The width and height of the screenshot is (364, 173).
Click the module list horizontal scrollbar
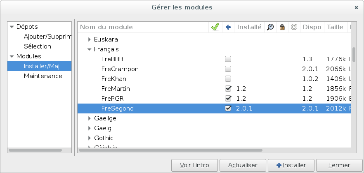tap(170, 150)
